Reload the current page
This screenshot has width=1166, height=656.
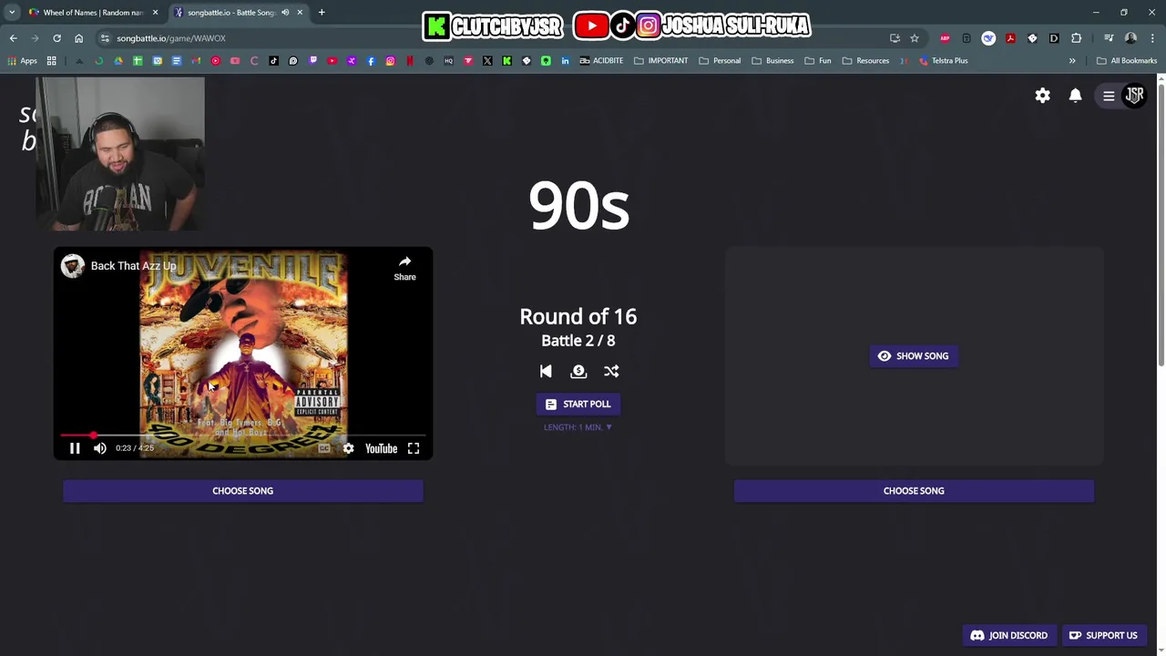pyautogui.click(x=56, y=38)
